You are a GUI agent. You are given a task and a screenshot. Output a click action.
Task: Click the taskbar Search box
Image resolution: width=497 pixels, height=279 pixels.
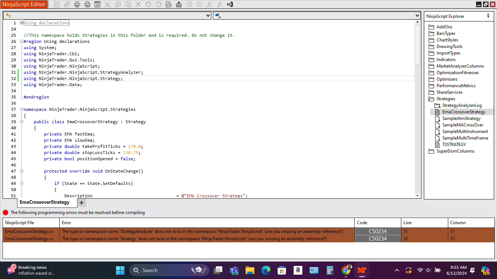coord(169,270)
